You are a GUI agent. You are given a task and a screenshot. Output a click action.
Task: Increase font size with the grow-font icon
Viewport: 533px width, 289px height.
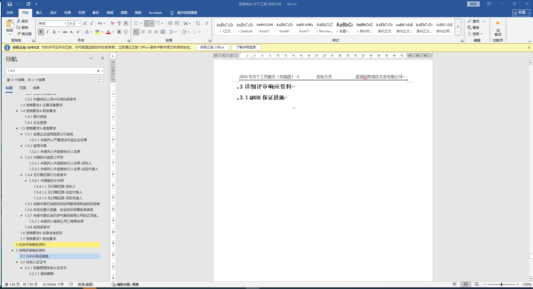85,24
